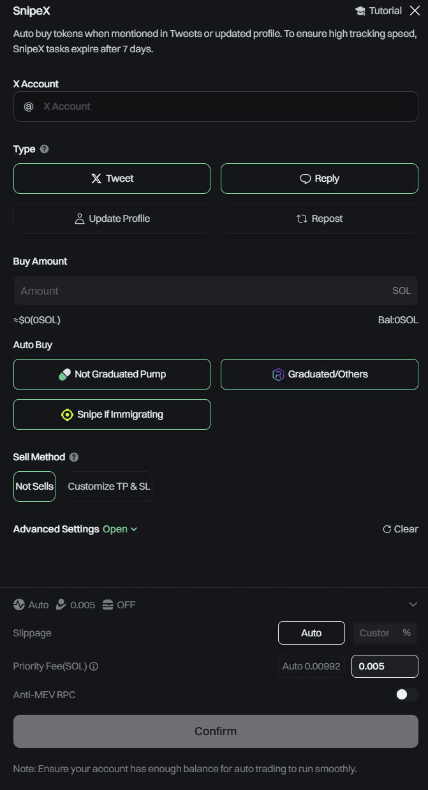The width and height of the screenshot is (428, 790).
Task: Click the Sell Method help icon
Action: coord(74,457)
